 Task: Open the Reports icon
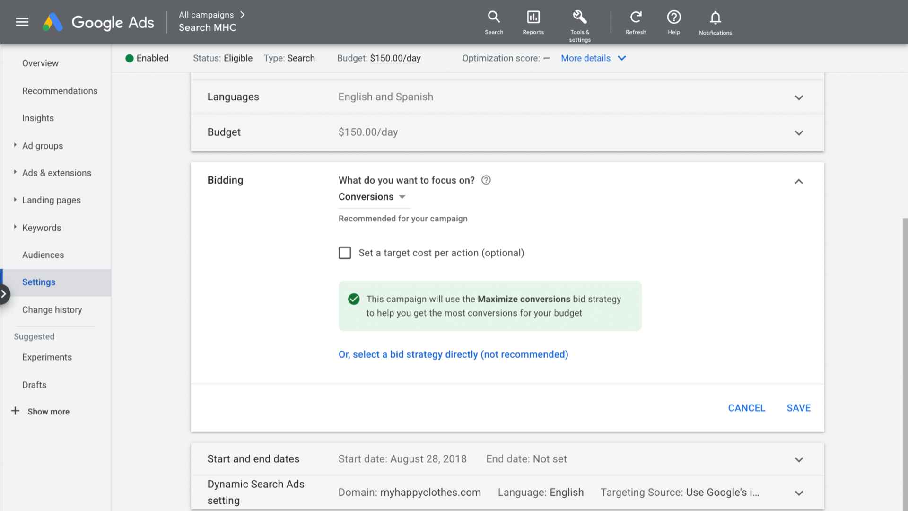coord(533,22)
